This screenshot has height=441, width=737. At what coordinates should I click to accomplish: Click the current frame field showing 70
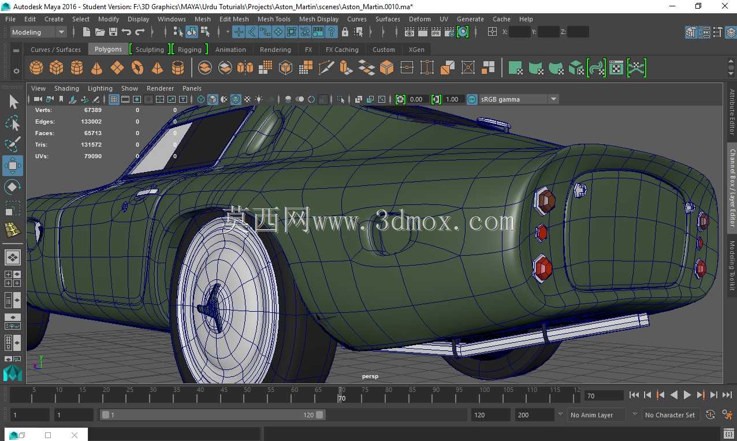[604, 395]
